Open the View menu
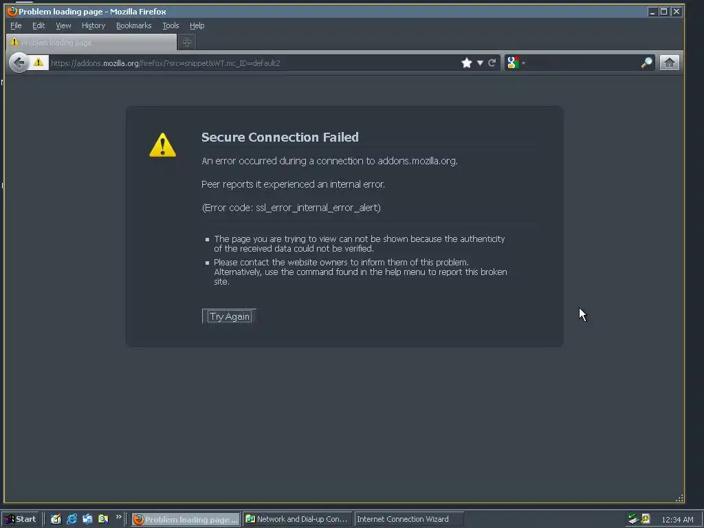 [x=63, y=25]
